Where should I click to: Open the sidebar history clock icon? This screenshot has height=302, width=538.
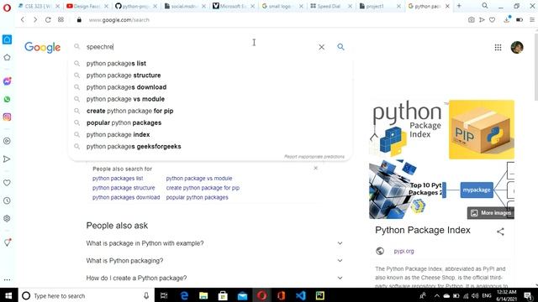[x=7, y=200]
